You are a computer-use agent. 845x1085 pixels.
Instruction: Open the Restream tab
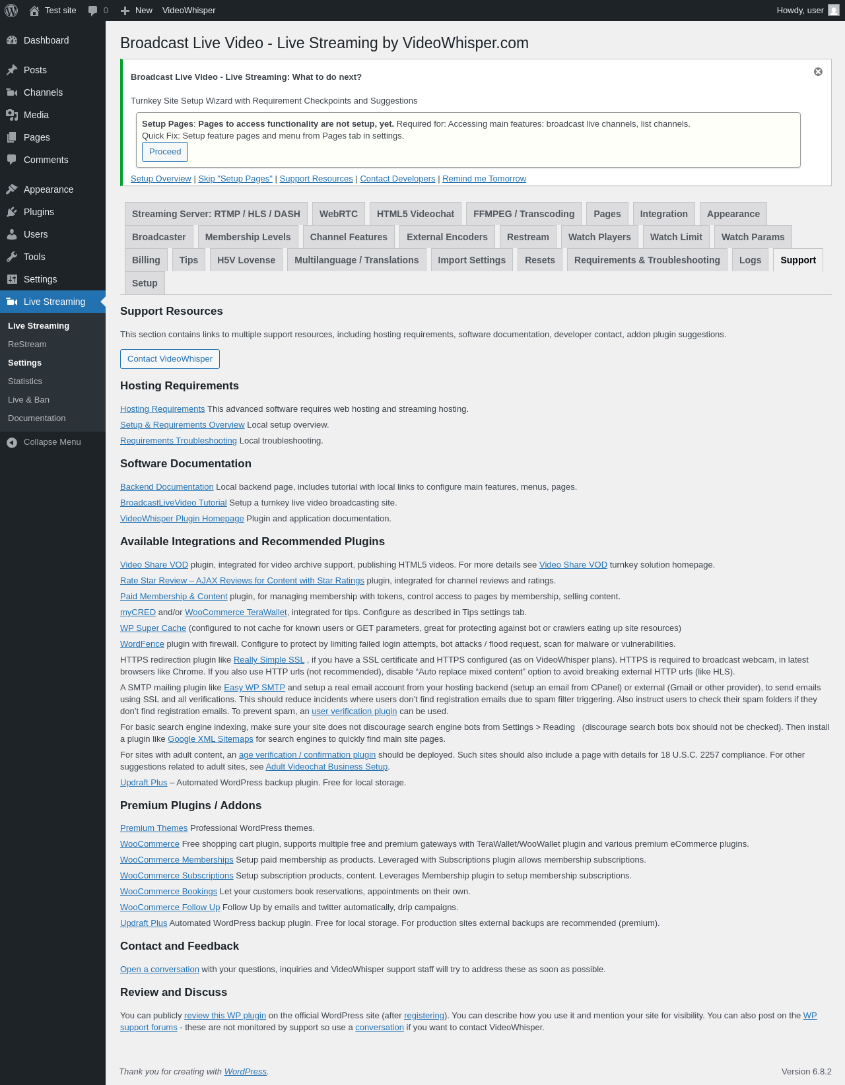coord(528,237)
